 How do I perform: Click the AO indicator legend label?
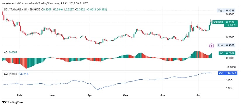coord(6,52)
